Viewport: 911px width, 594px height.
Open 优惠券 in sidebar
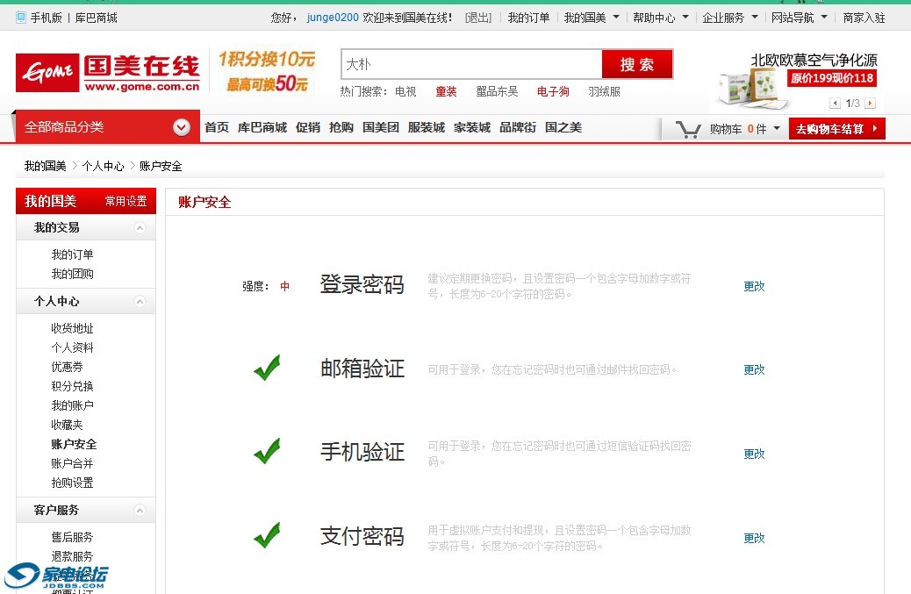pyautogui.click(x=67, y=367)
